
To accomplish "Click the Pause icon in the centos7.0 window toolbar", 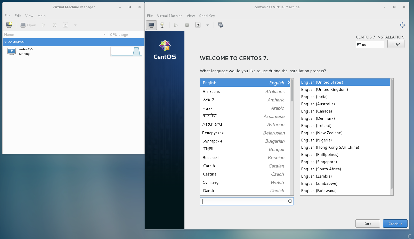I will pyautogui.click(x=187, y=25).
